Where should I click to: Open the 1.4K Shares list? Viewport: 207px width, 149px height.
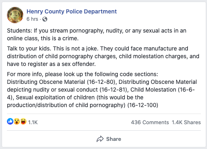tap(186, 122)
